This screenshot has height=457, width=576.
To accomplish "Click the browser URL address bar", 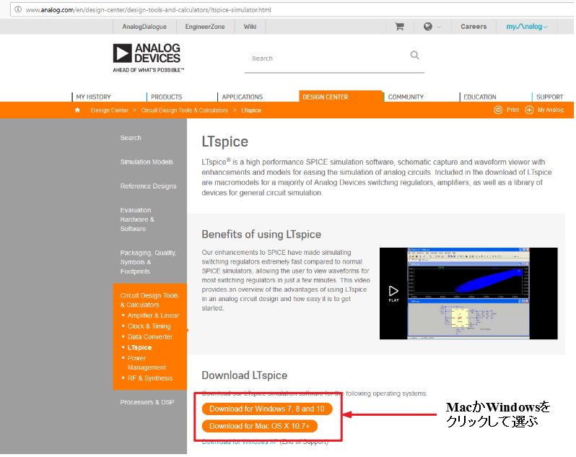I will click(x=294, y=9).
